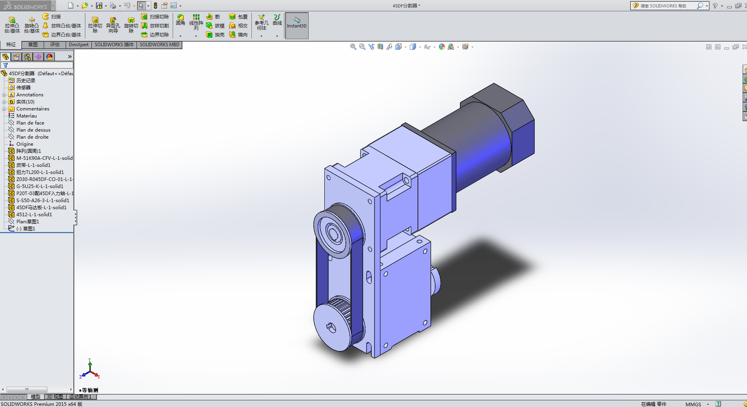Click the 曲线 curves tool

pos(277,20)
